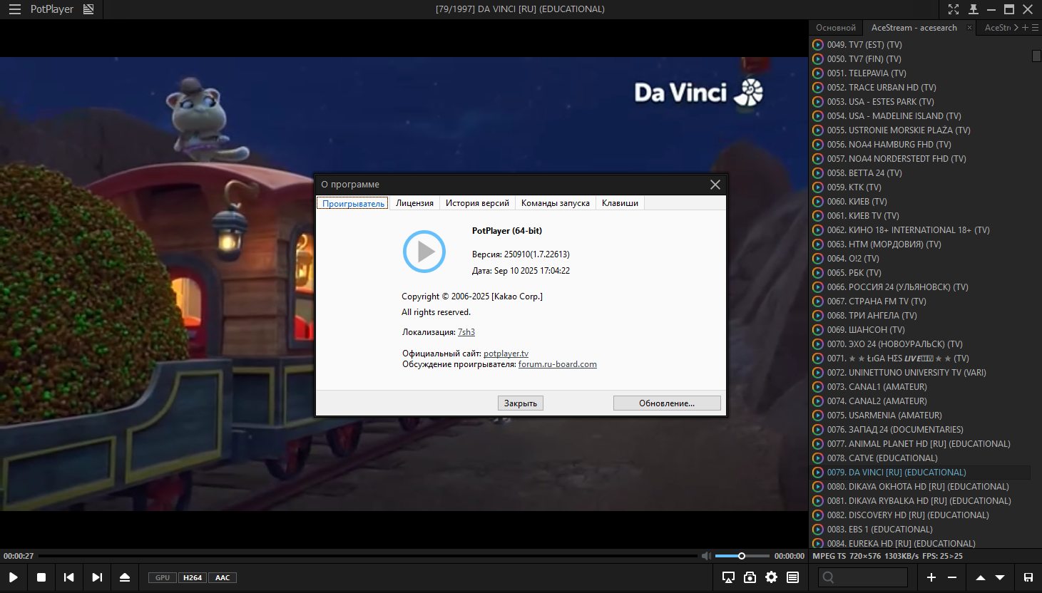
Task: Move the selected playlist item up
Action: pyautogui.click(x=981, y=577)
